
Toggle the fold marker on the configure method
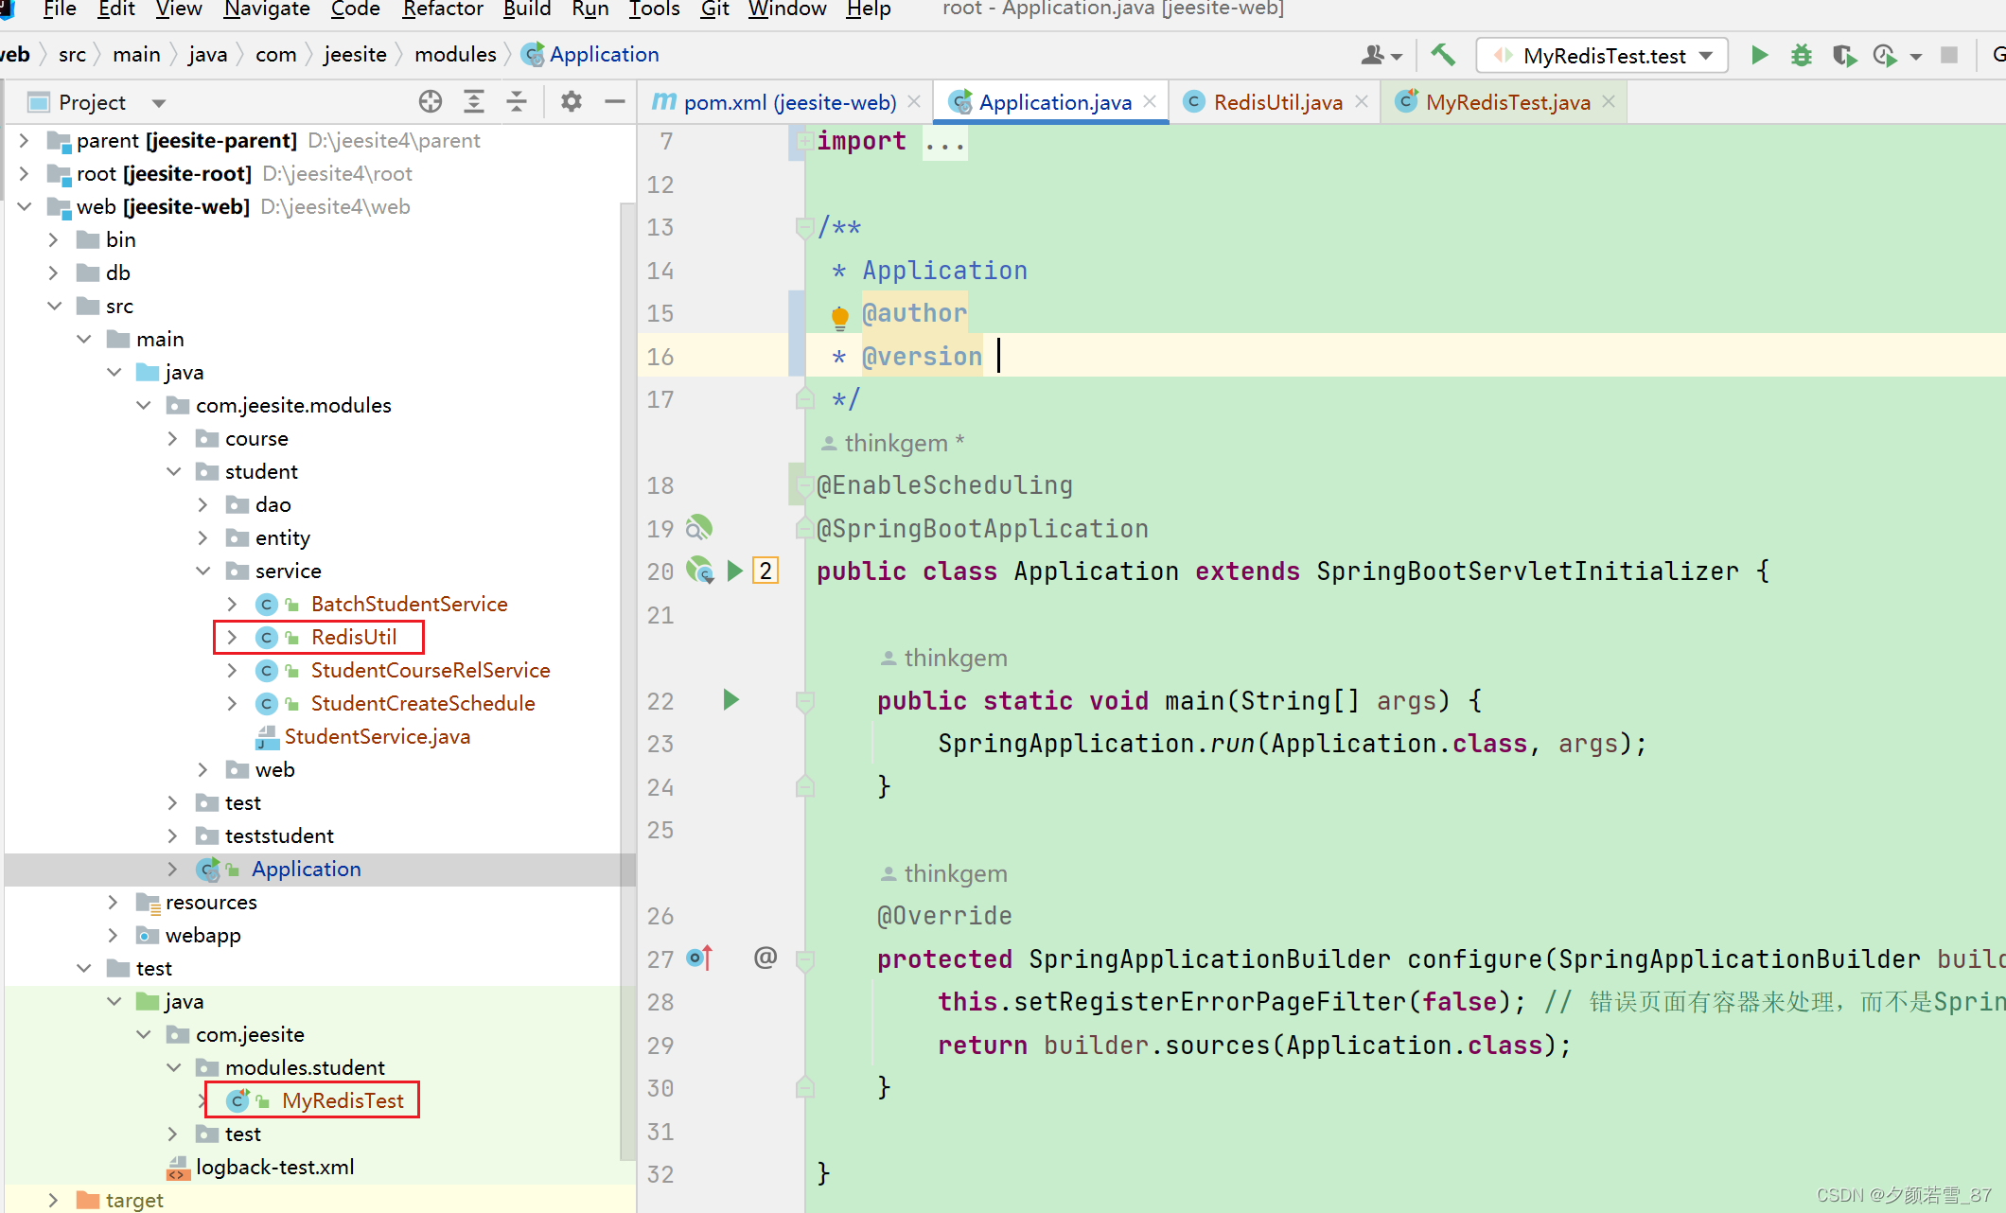tap(805, 960)
